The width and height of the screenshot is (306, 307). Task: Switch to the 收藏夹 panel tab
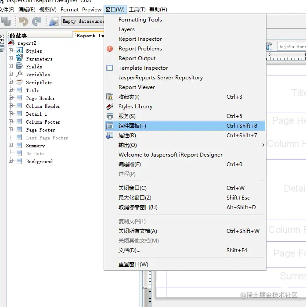[x=40, y=35]
